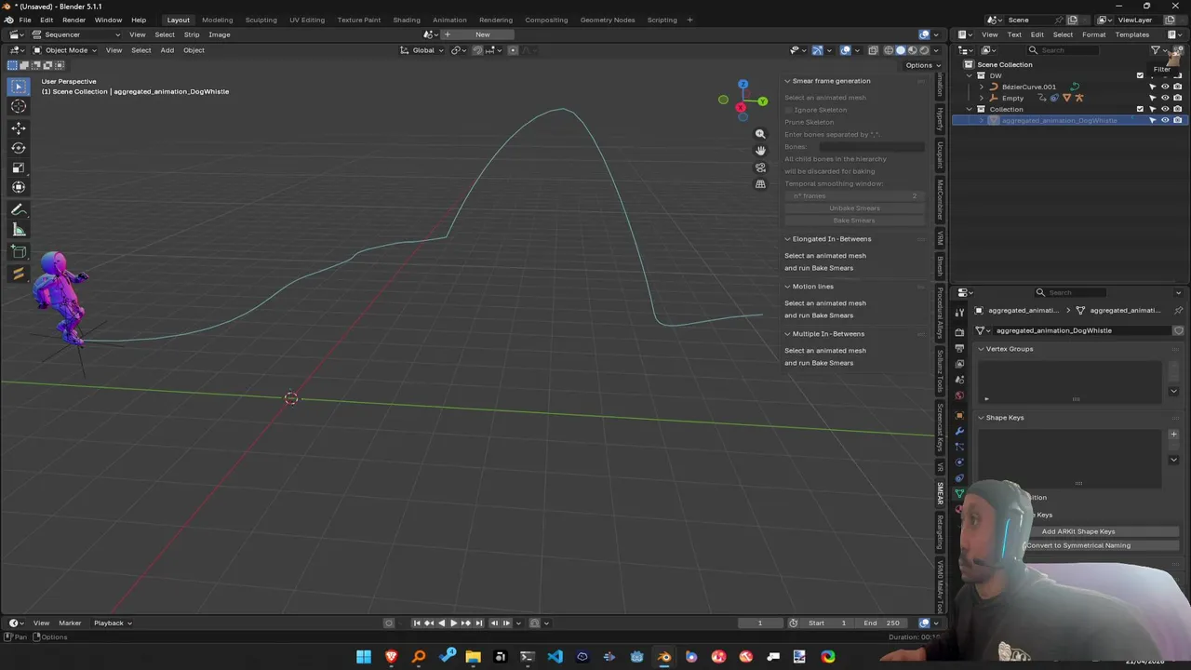The height and width of the screenshot is (670, 1191).
Task: Activate the Transform tool
Action: (19, 188)
